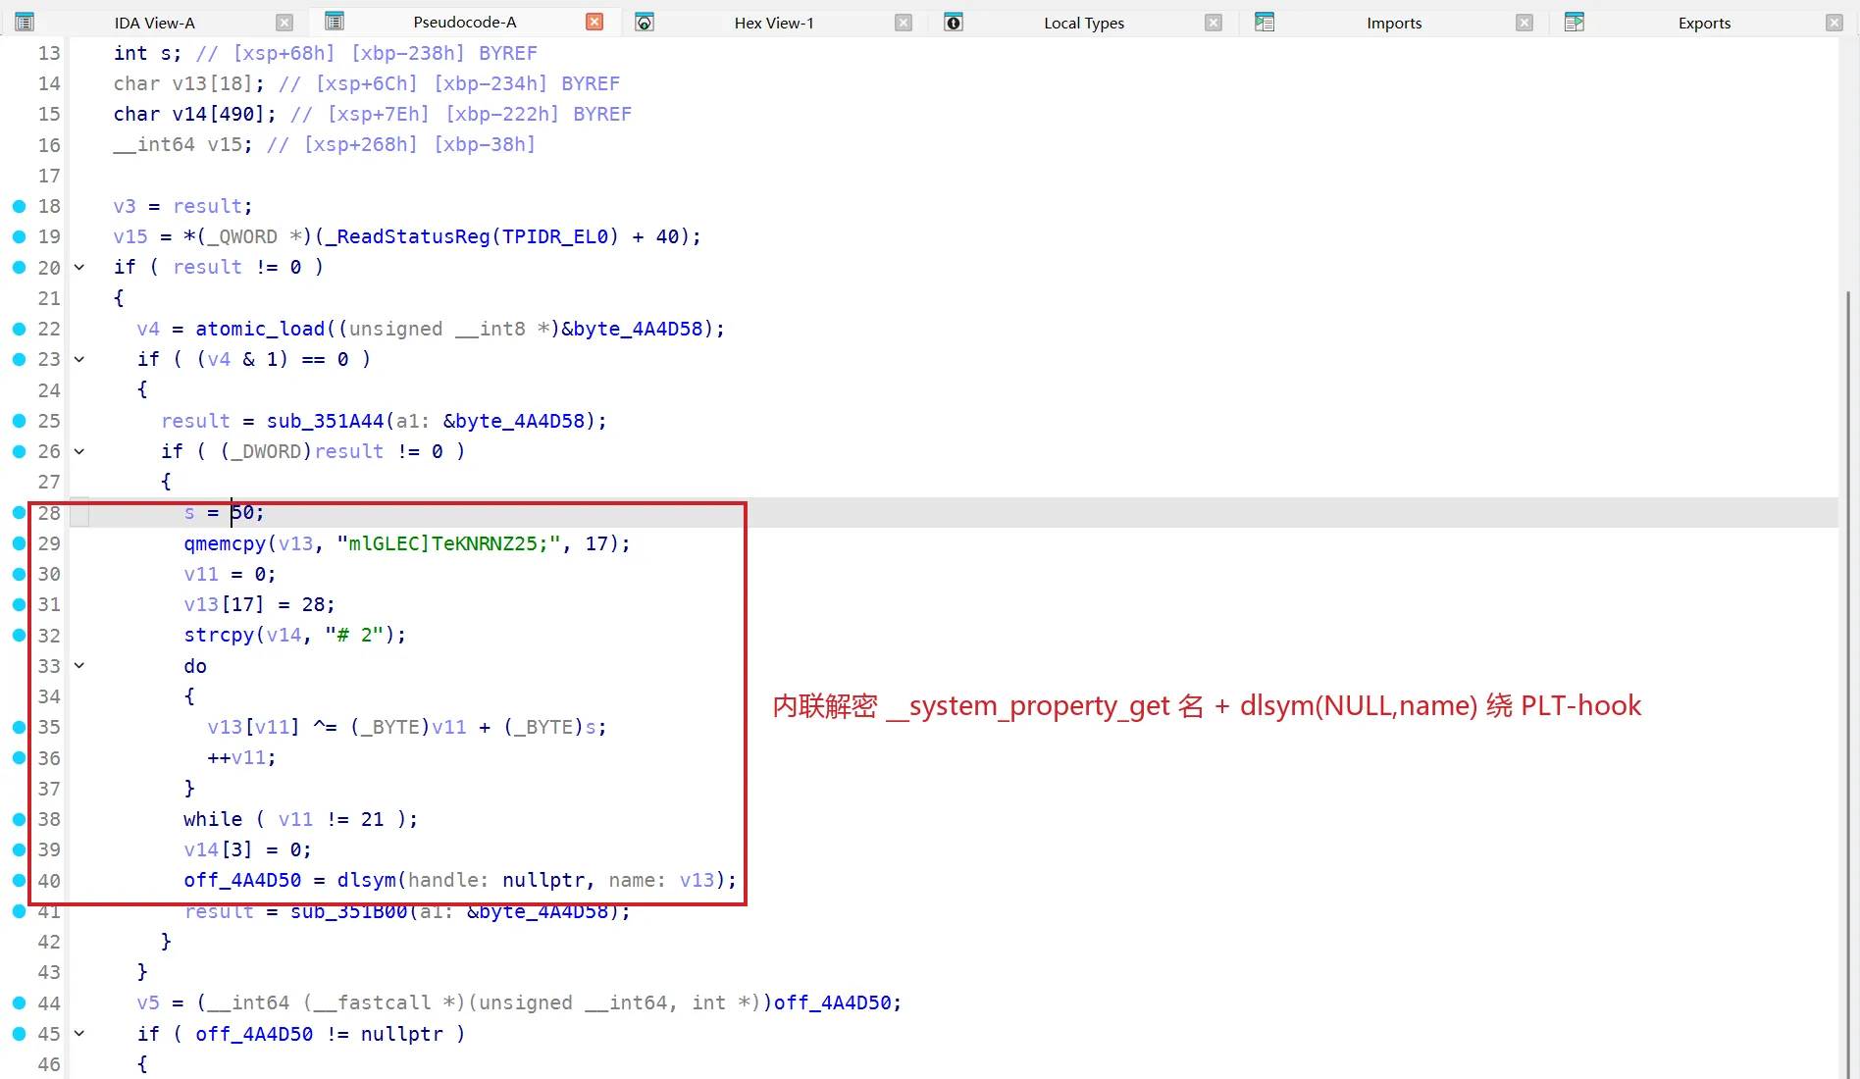Open the Imports tab
The height and width of the screenshot is (1079, 1860).
1394,23
